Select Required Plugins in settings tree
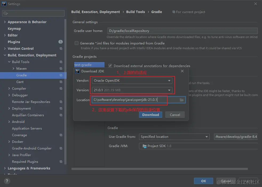 [25, 162]
